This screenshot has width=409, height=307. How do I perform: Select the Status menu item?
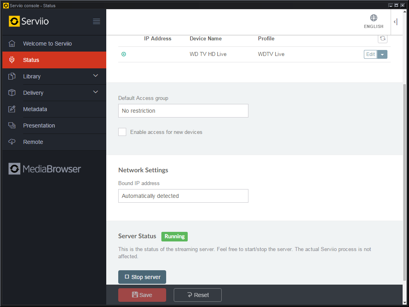point(31,60)
